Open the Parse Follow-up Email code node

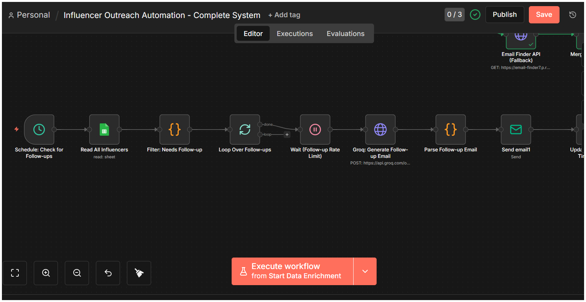tap(451, 130)
